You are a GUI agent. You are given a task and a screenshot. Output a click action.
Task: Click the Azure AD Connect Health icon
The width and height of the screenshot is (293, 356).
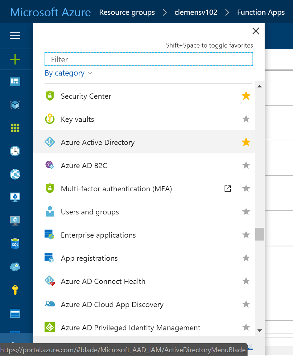point(50,281)
